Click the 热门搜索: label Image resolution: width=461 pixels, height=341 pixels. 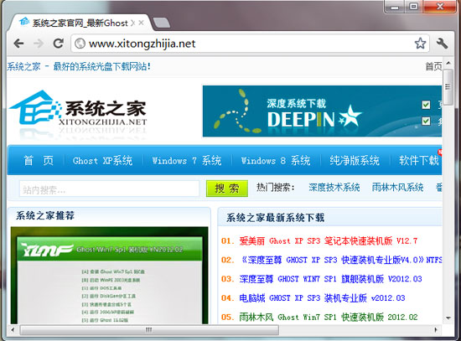pyautogui.click(x=276, y=187)
